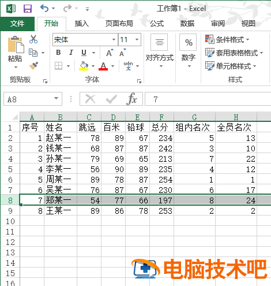This screenshot has width=271, height=286.
Task: Decrease font size with the smaller A
Action: coord(122,53)
